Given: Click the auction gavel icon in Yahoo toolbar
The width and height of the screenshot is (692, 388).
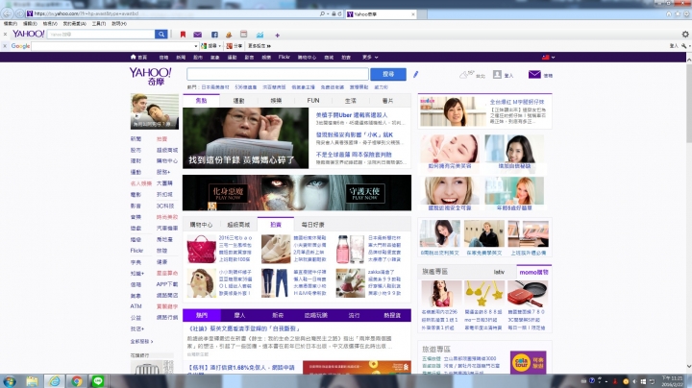Looking at the screenshot, I should coord(229,35).
